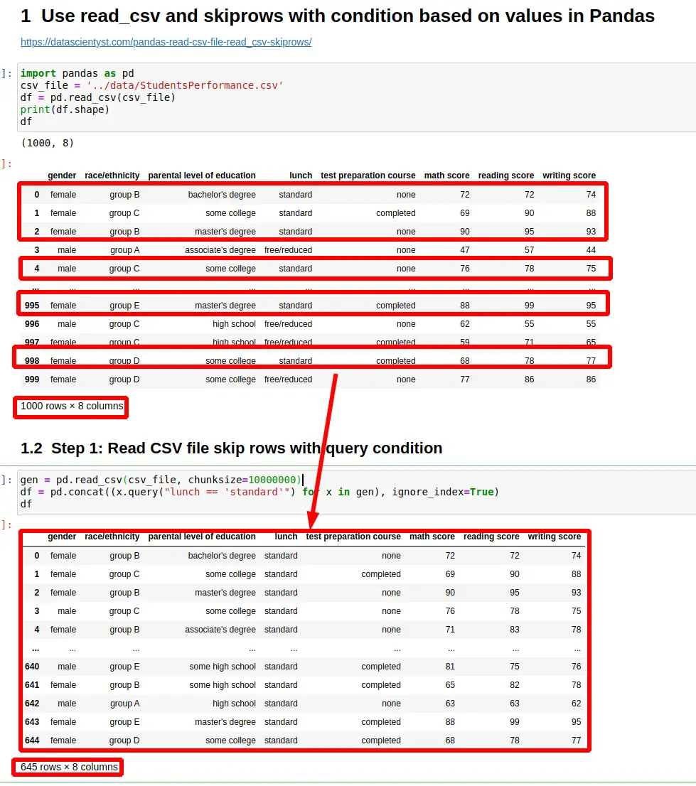Click the math score header in second table
Screen dimensions: 696x786
pos(432,537)
